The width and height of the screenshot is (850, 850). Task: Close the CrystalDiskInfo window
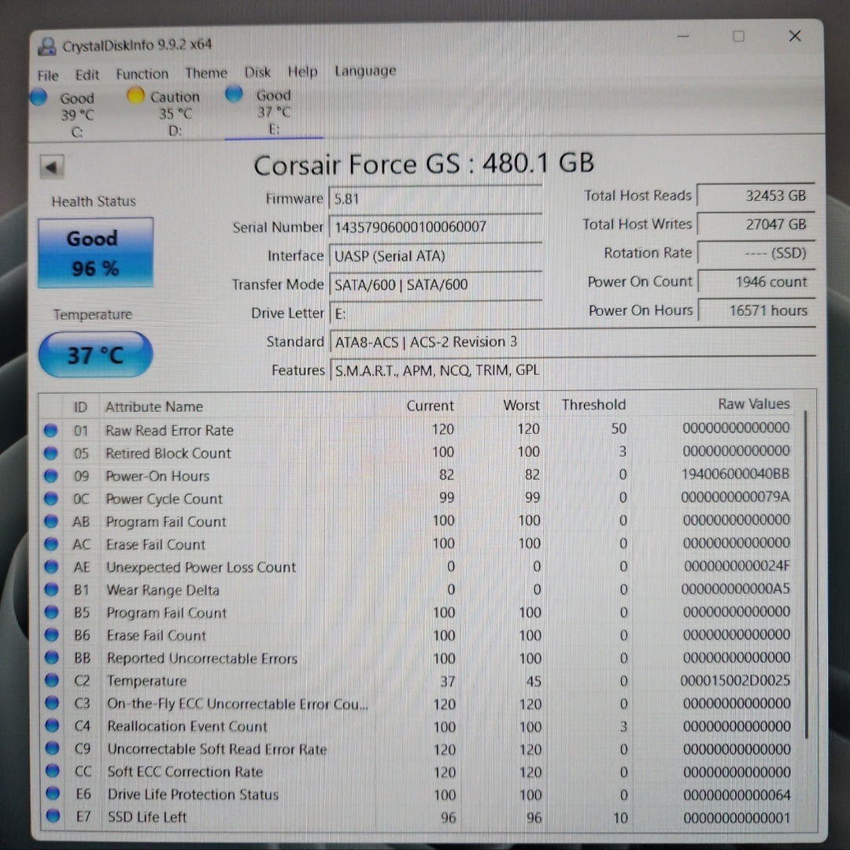pos(795,36)
